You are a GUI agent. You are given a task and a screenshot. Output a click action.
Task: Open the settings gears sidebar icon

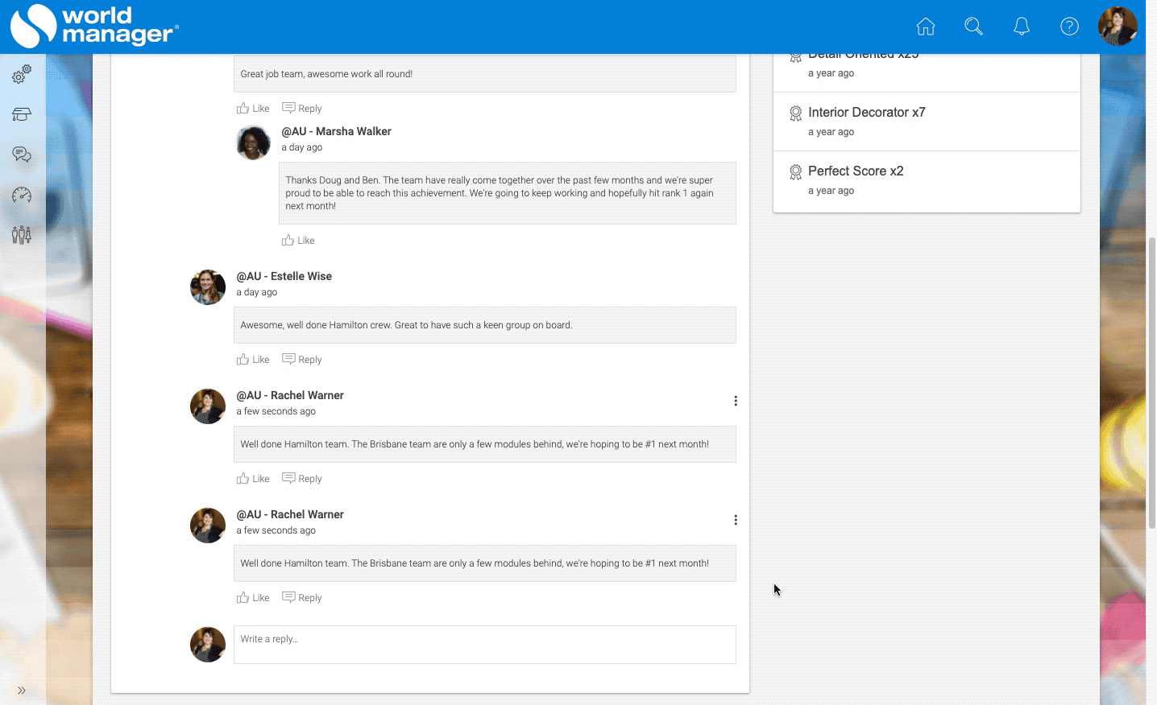pos(22,74)
